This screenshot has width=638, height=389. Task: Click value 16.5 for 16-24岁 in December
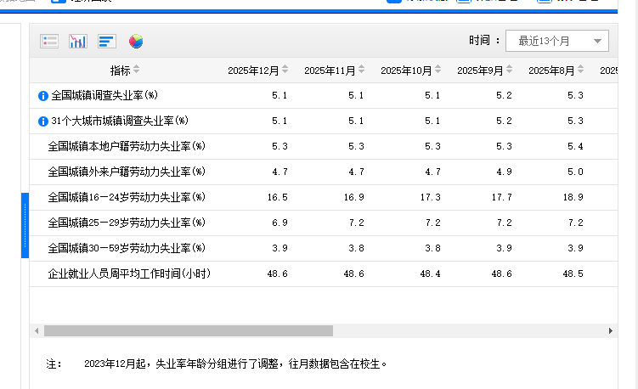click(x=278, y=197)
